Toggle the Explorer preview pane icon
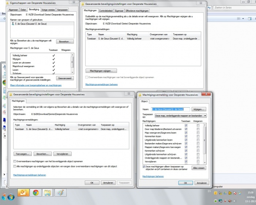256x205 pixels. tap(250, 19)
